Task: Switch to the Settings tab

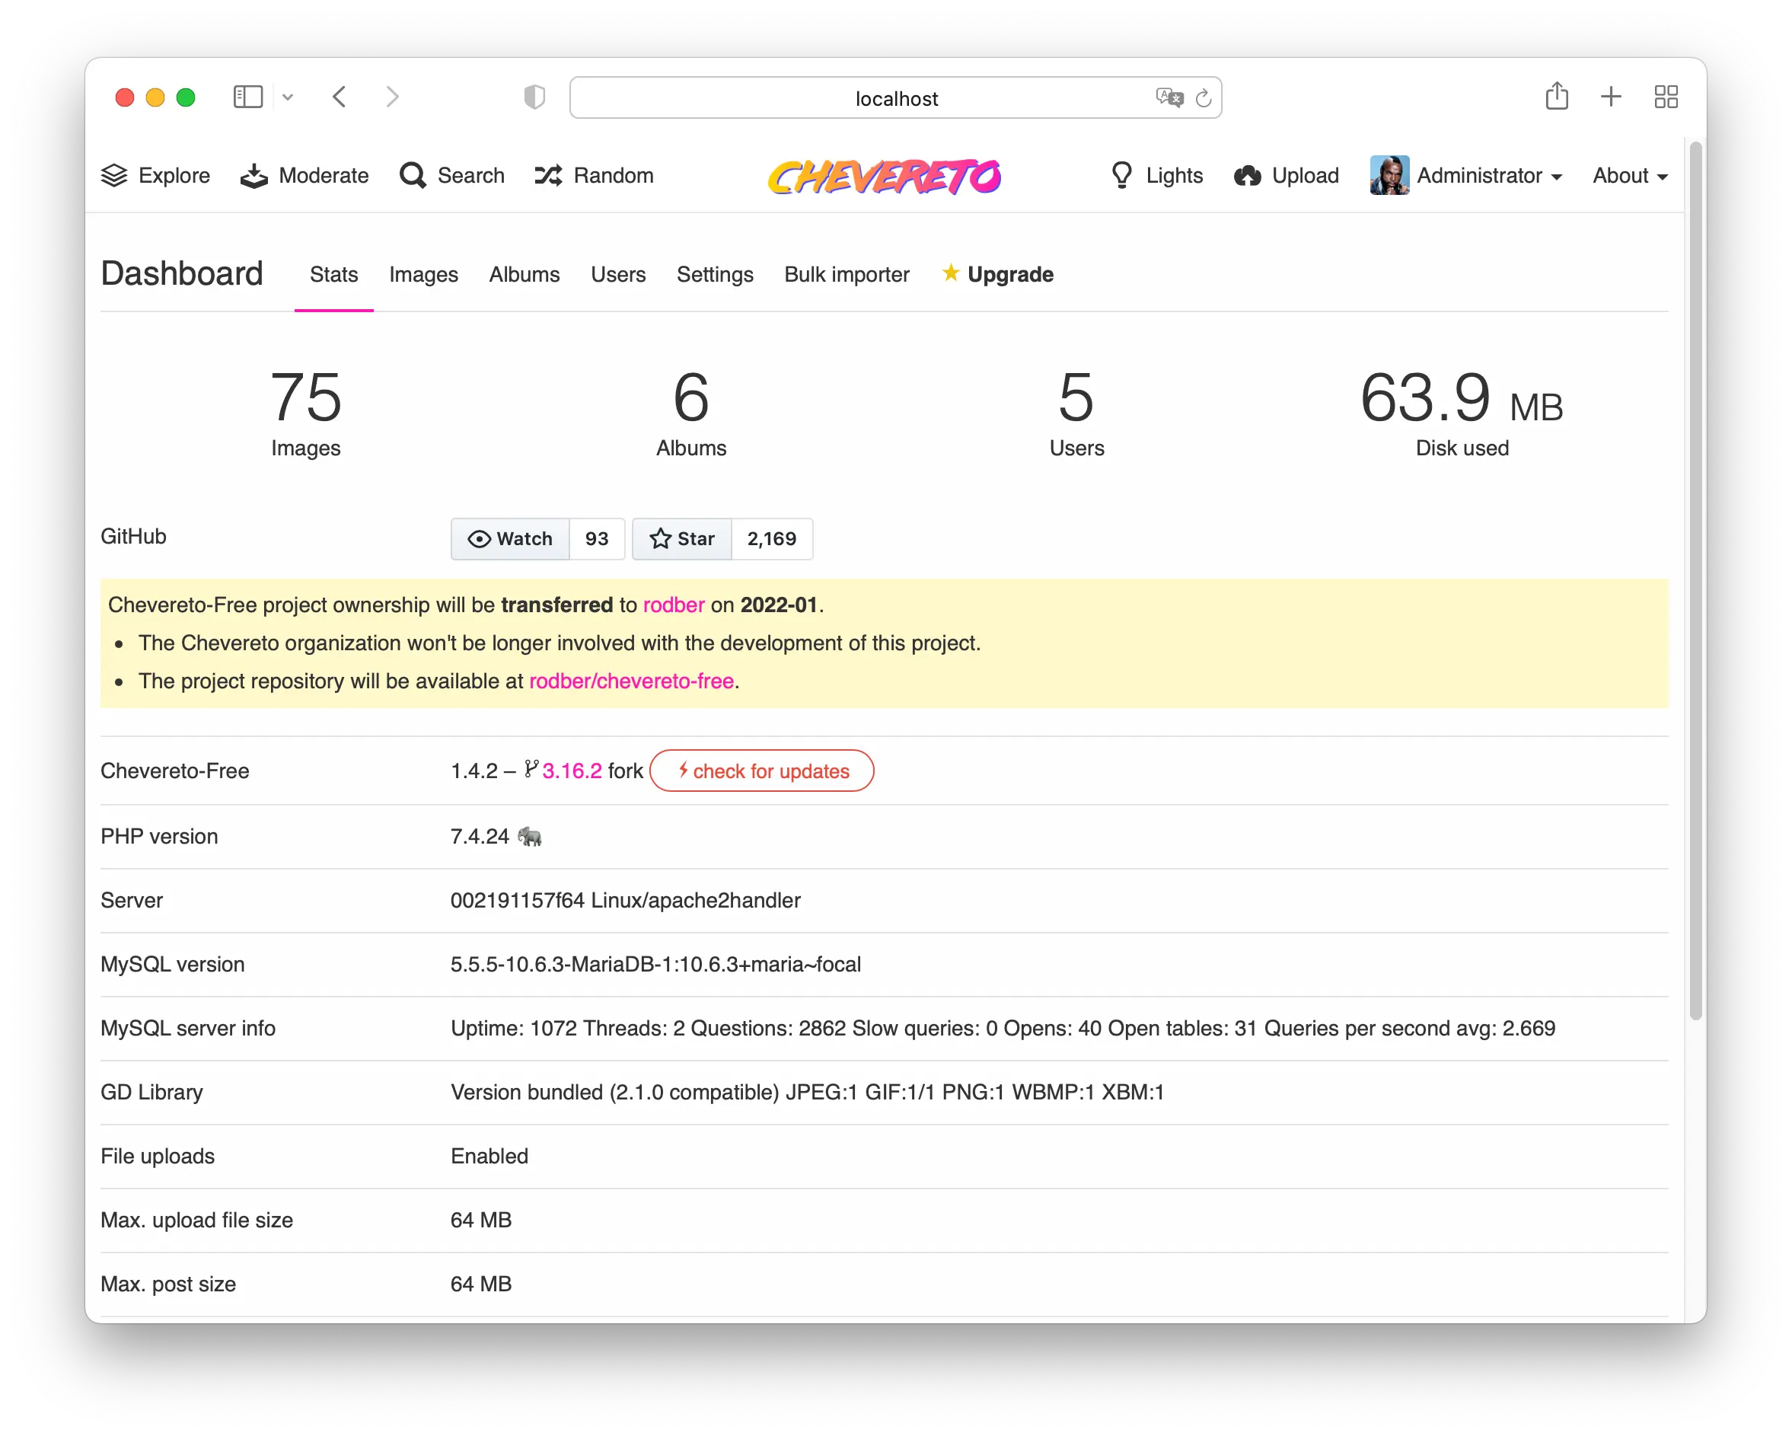Action: (x=714, y=274)
